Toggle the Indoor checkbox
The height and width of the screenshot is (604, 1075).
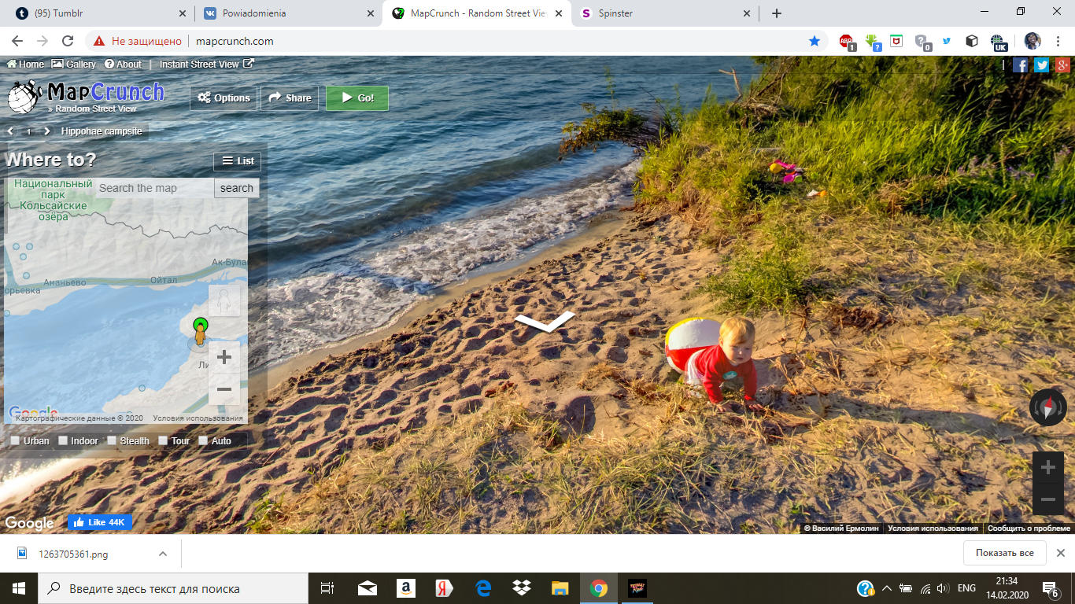63,440
